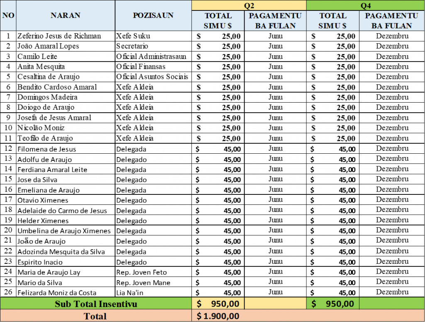Select the $ 1.900,00 grand total cell
The image size is (425, 322).
coord(218,316)
